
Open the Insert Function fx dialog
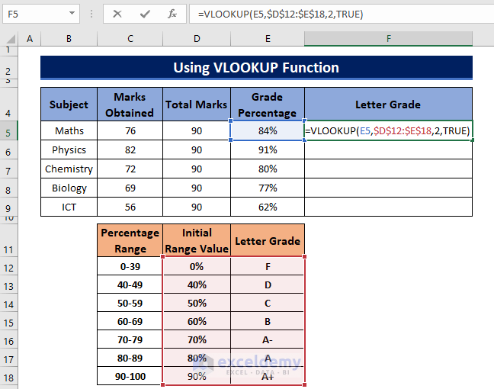(x=172, y=14)
